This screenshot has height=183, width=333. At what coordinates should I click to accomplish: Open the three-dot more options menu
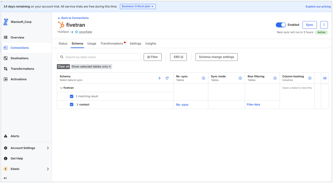(x=324, y=25)
